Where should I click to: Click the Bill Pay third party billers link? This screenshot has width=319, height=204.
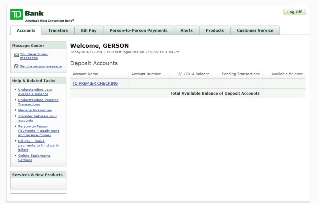click(x=38, y=145)
